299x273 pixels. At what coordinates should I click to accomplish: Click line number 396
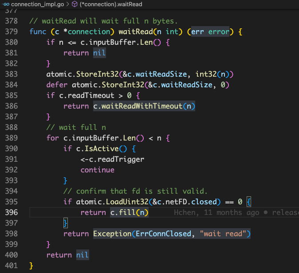point(12,212)
